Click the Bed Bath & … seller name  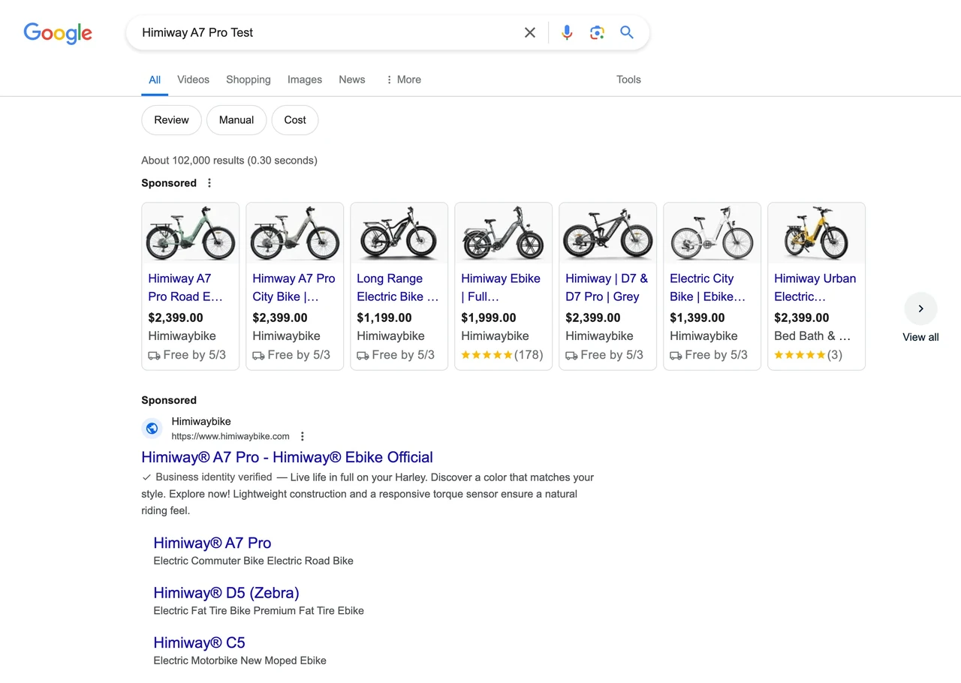[812, 335]
